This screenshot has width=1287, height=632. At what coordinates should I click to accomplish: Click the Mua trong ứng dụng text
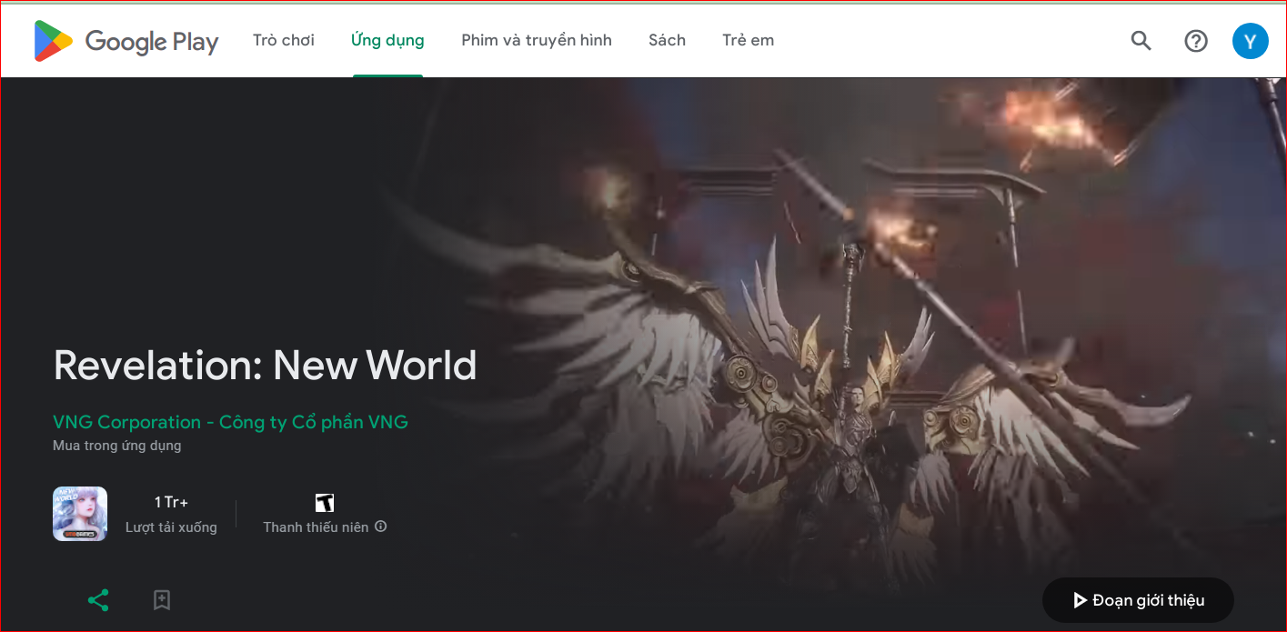coord(117,446)
